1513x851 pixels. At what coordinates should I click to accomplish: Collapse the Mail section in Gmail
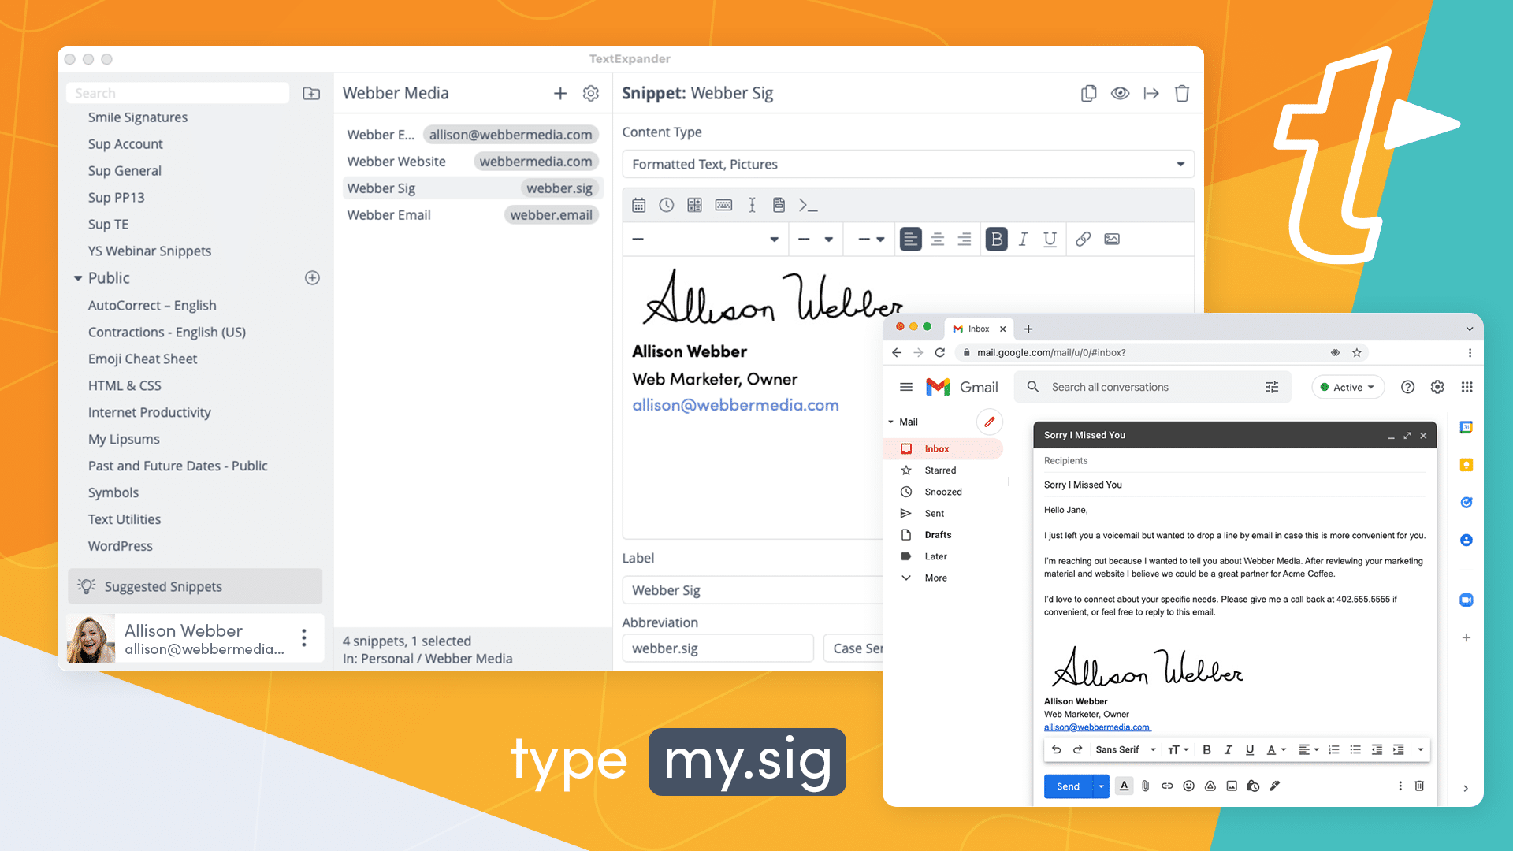(x=891, y=422)
